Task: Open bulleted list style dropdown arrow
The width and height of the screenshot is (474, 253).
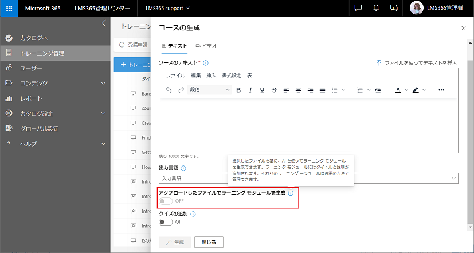Action: 343,90
